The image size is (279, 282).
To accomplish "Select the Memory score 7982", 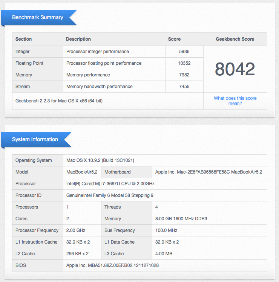I will 184,75.
